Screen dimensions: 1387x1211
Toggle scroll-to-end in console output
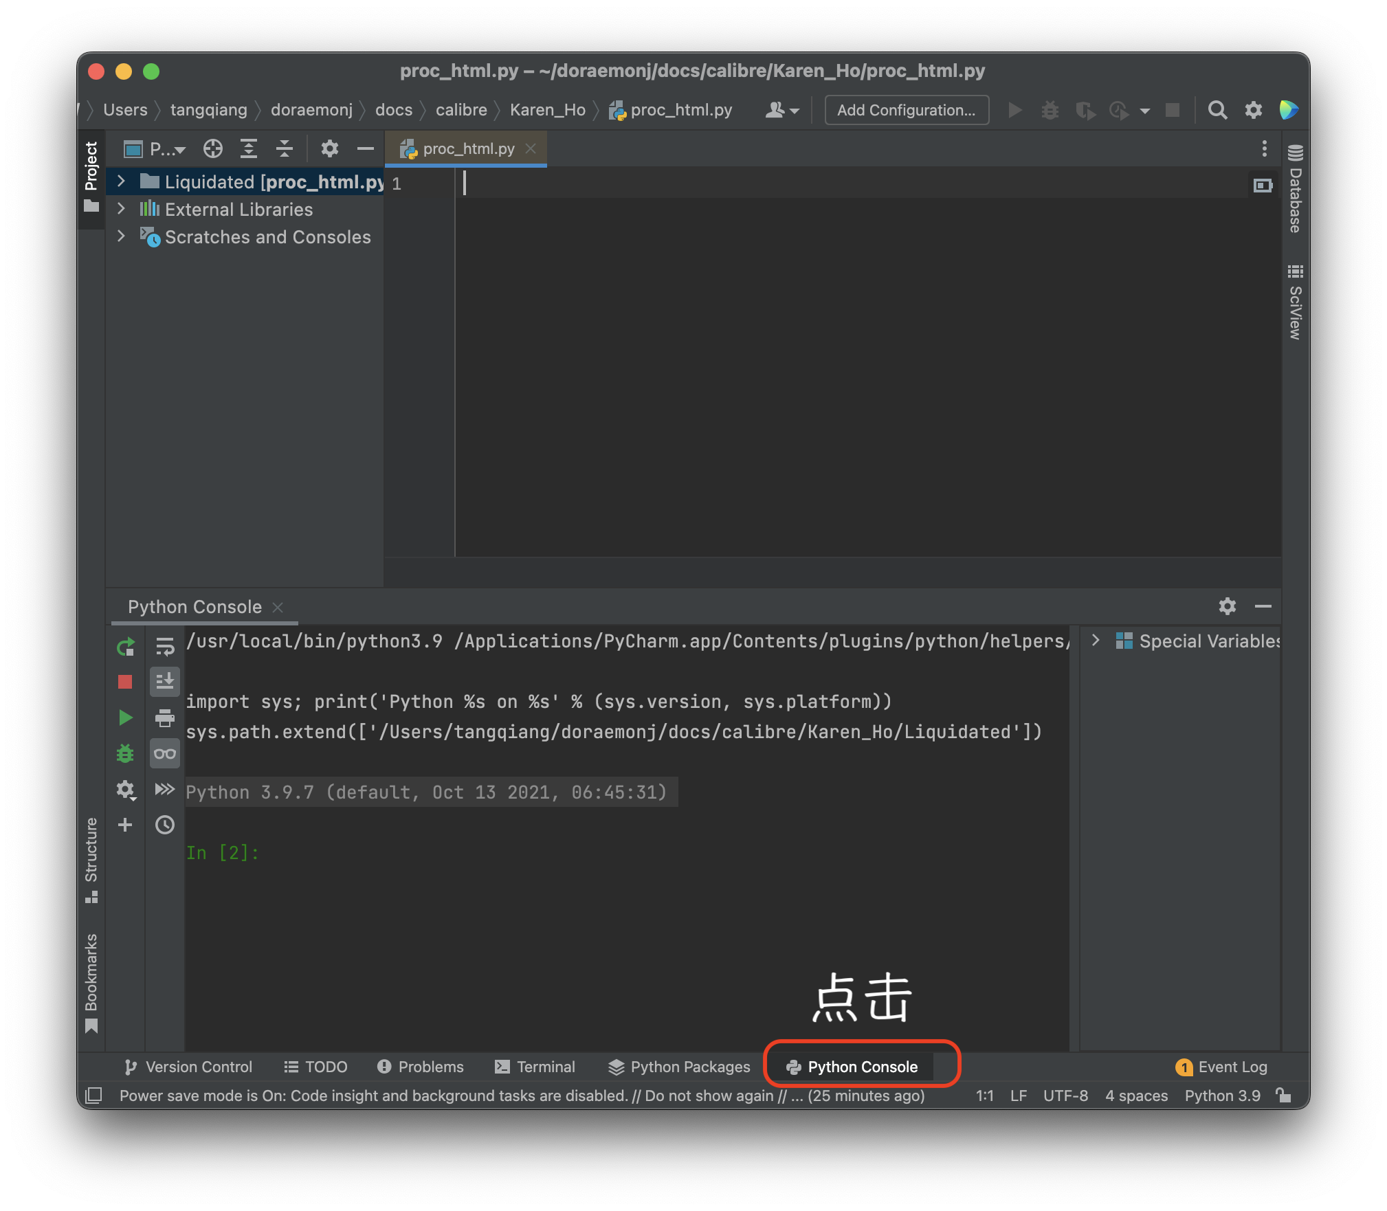click(165, 682)
